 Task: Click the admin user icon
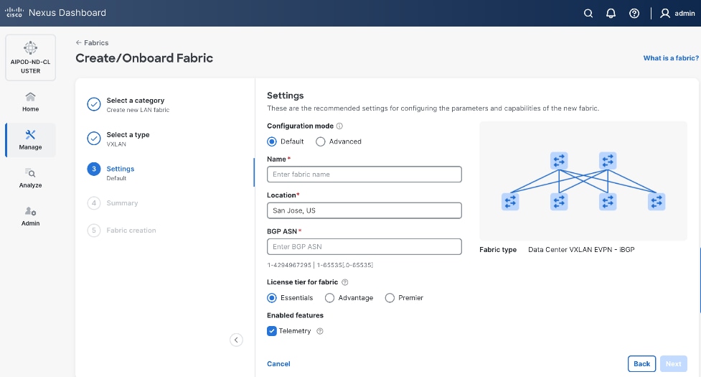[x=665, y=13]
